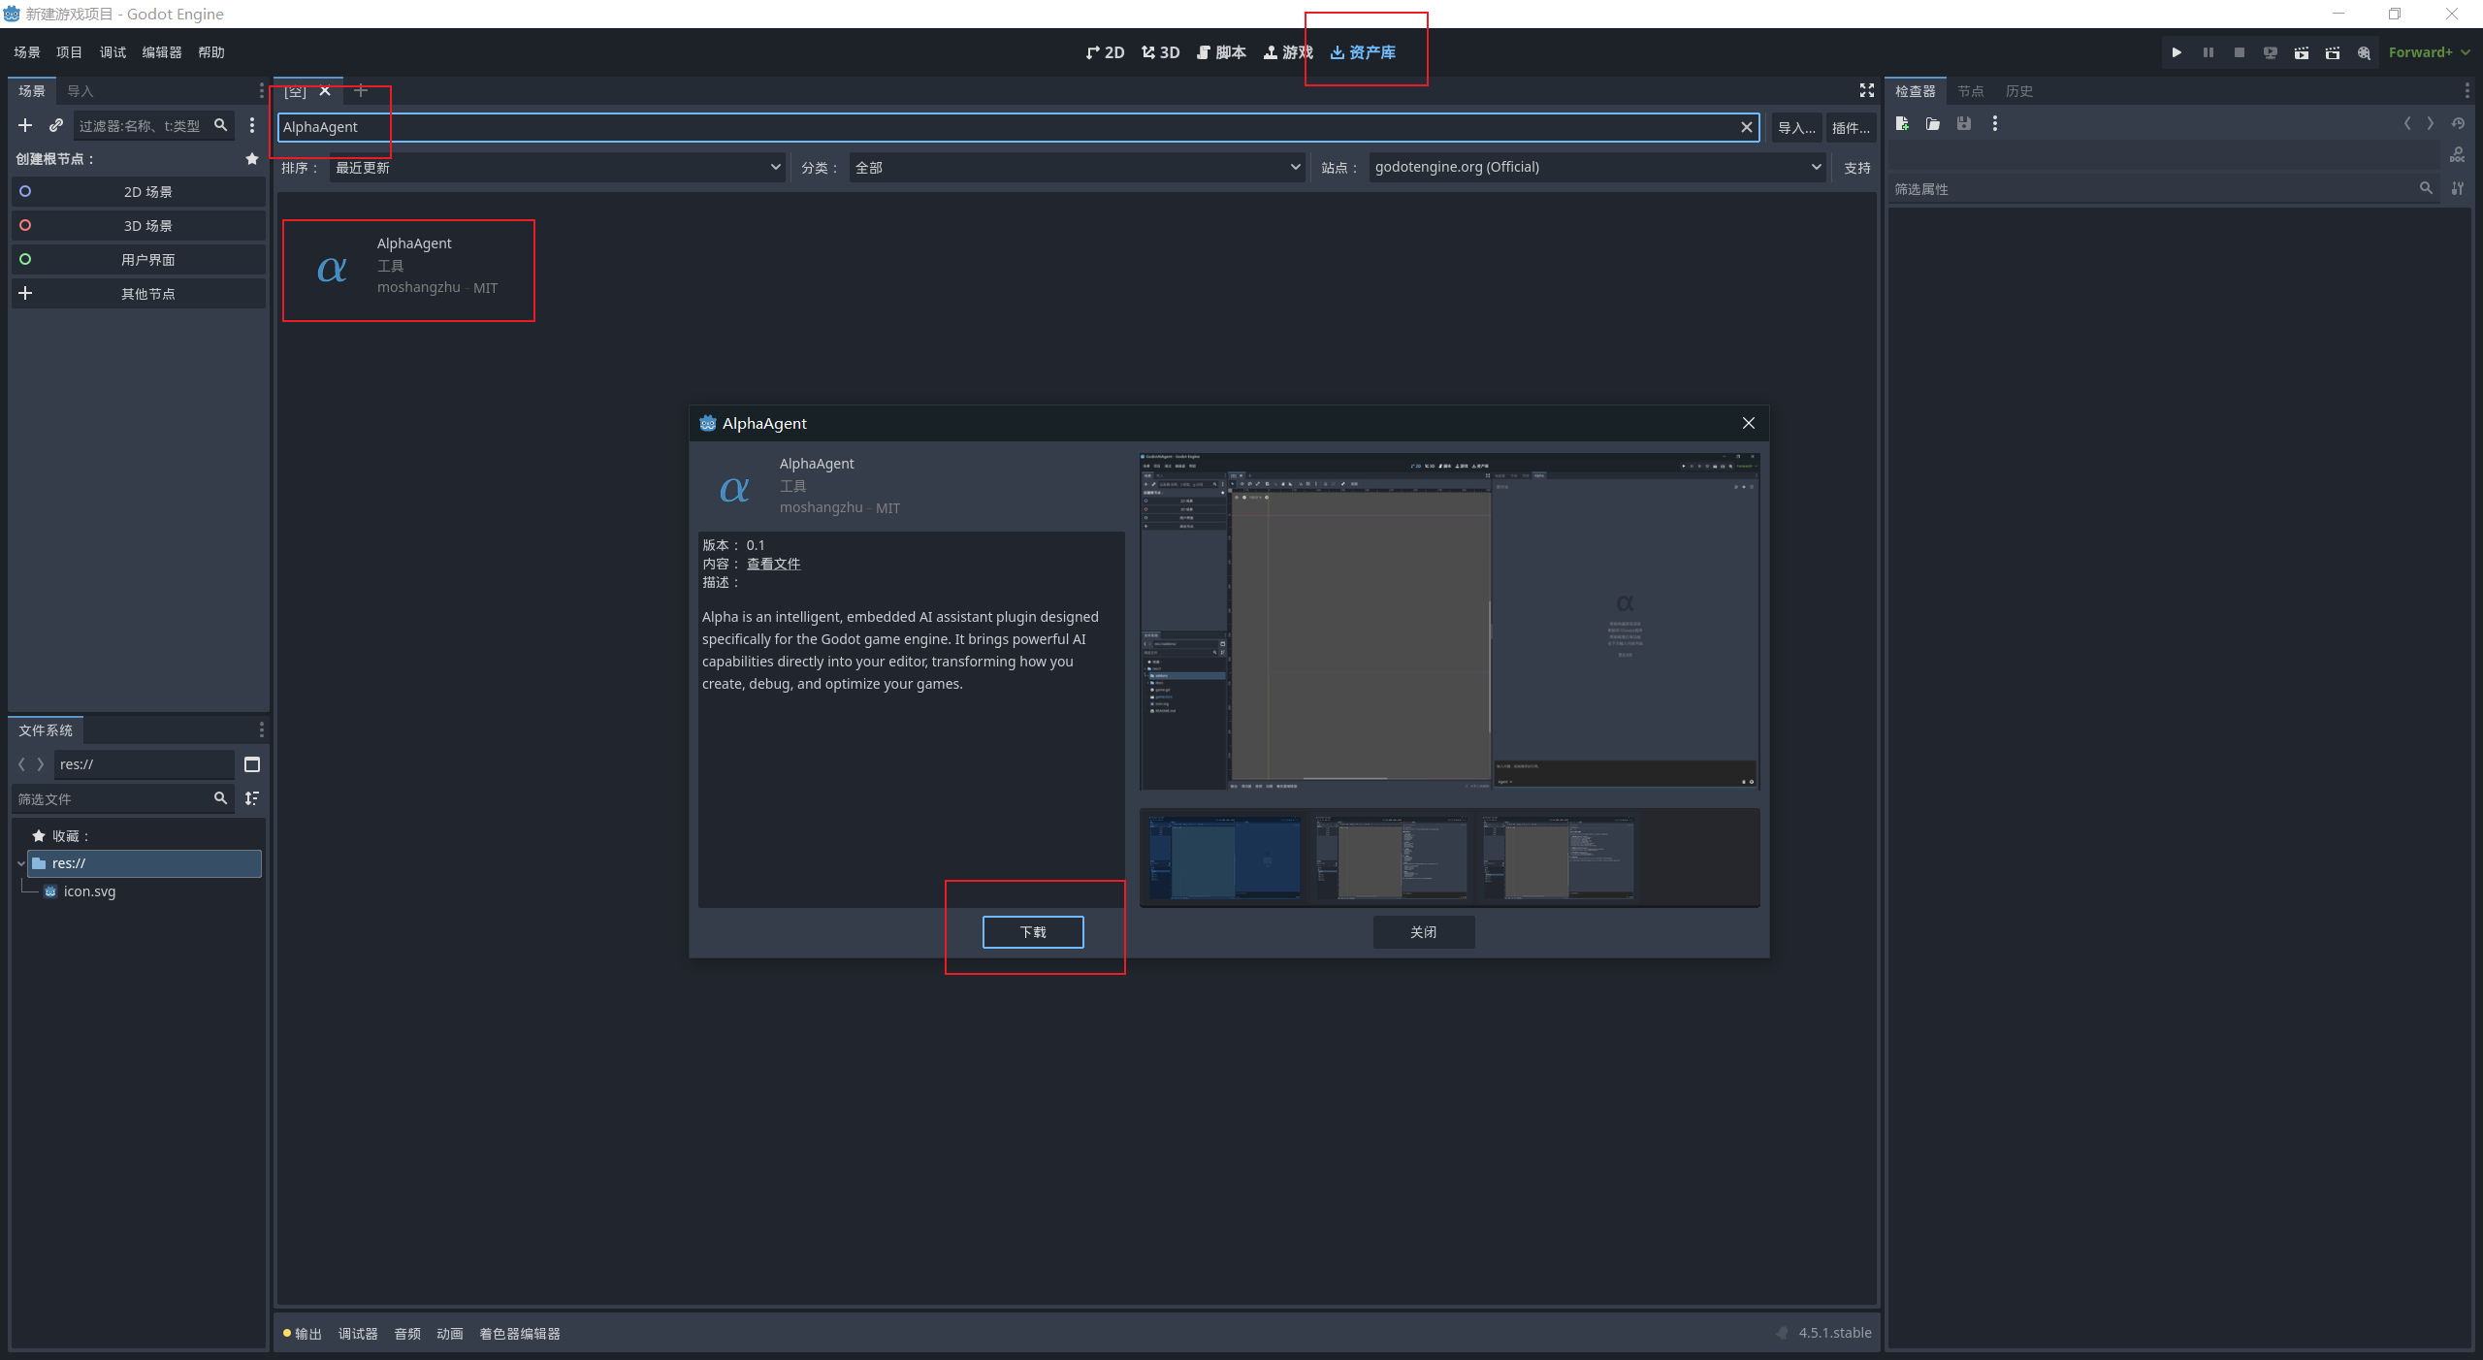Click the Play project button
2483x1360 pixels.
[2177, 52]
